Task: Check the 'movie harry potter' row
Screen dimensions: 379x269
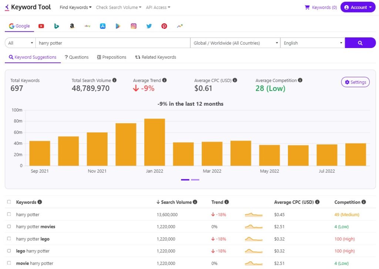Action: pyautogui.click(x=9, y=263)
